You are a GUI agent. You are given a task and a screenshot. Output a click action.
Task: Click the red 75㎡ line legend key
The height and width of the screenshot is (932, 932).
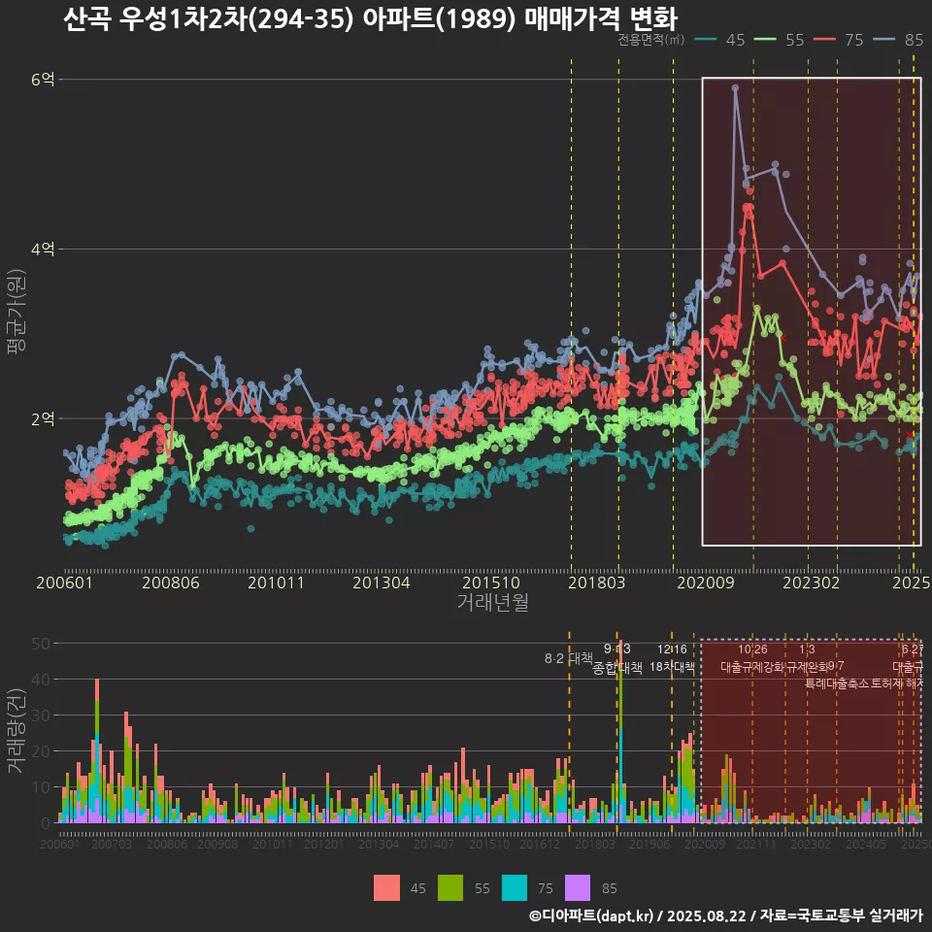coord(824,40)
